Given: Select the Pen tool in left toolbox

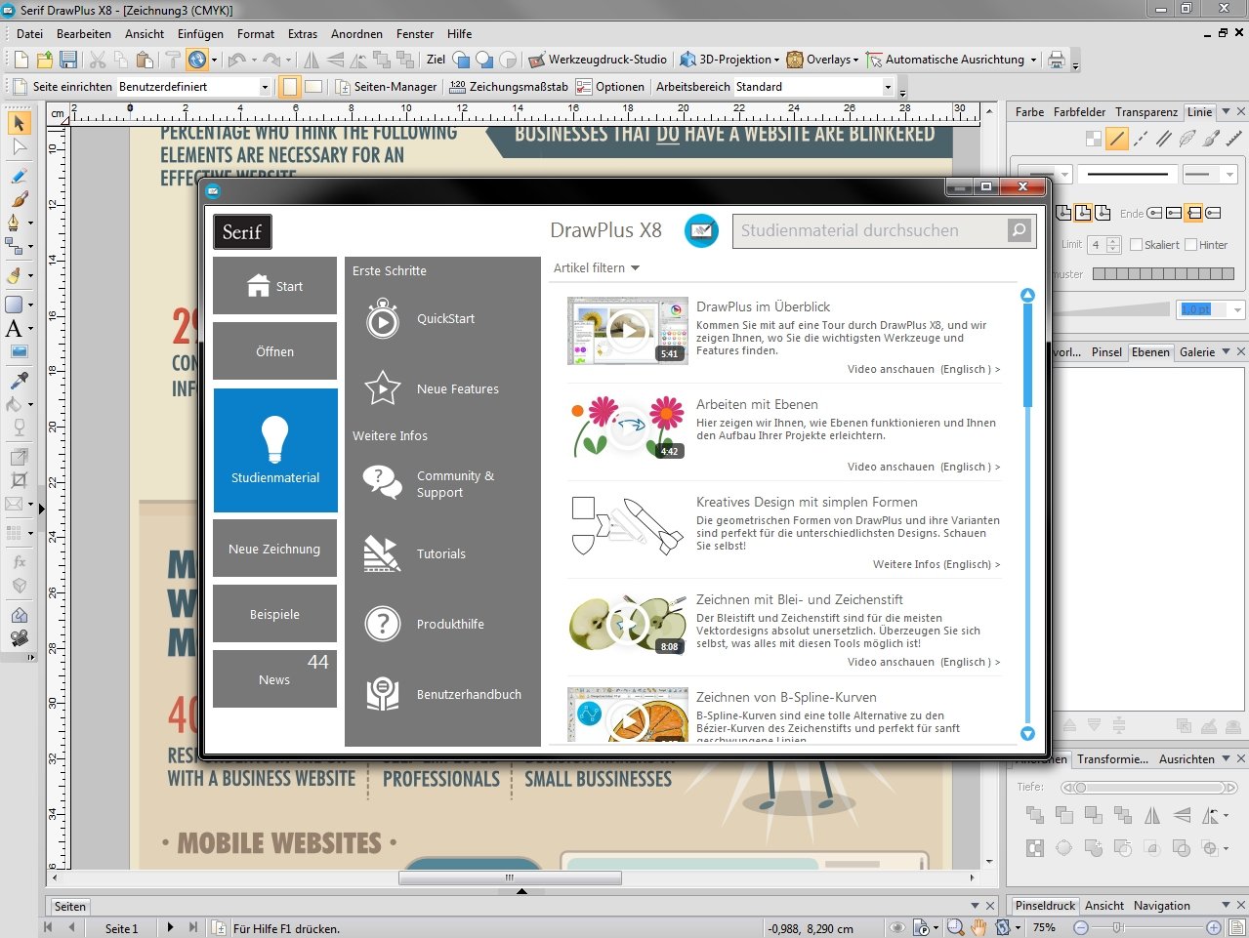Looking at the screenshot, I should (x=15, y=223).
